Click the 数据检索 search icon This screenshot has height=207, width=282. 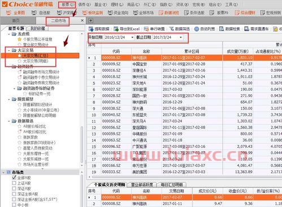pos(222,29)
